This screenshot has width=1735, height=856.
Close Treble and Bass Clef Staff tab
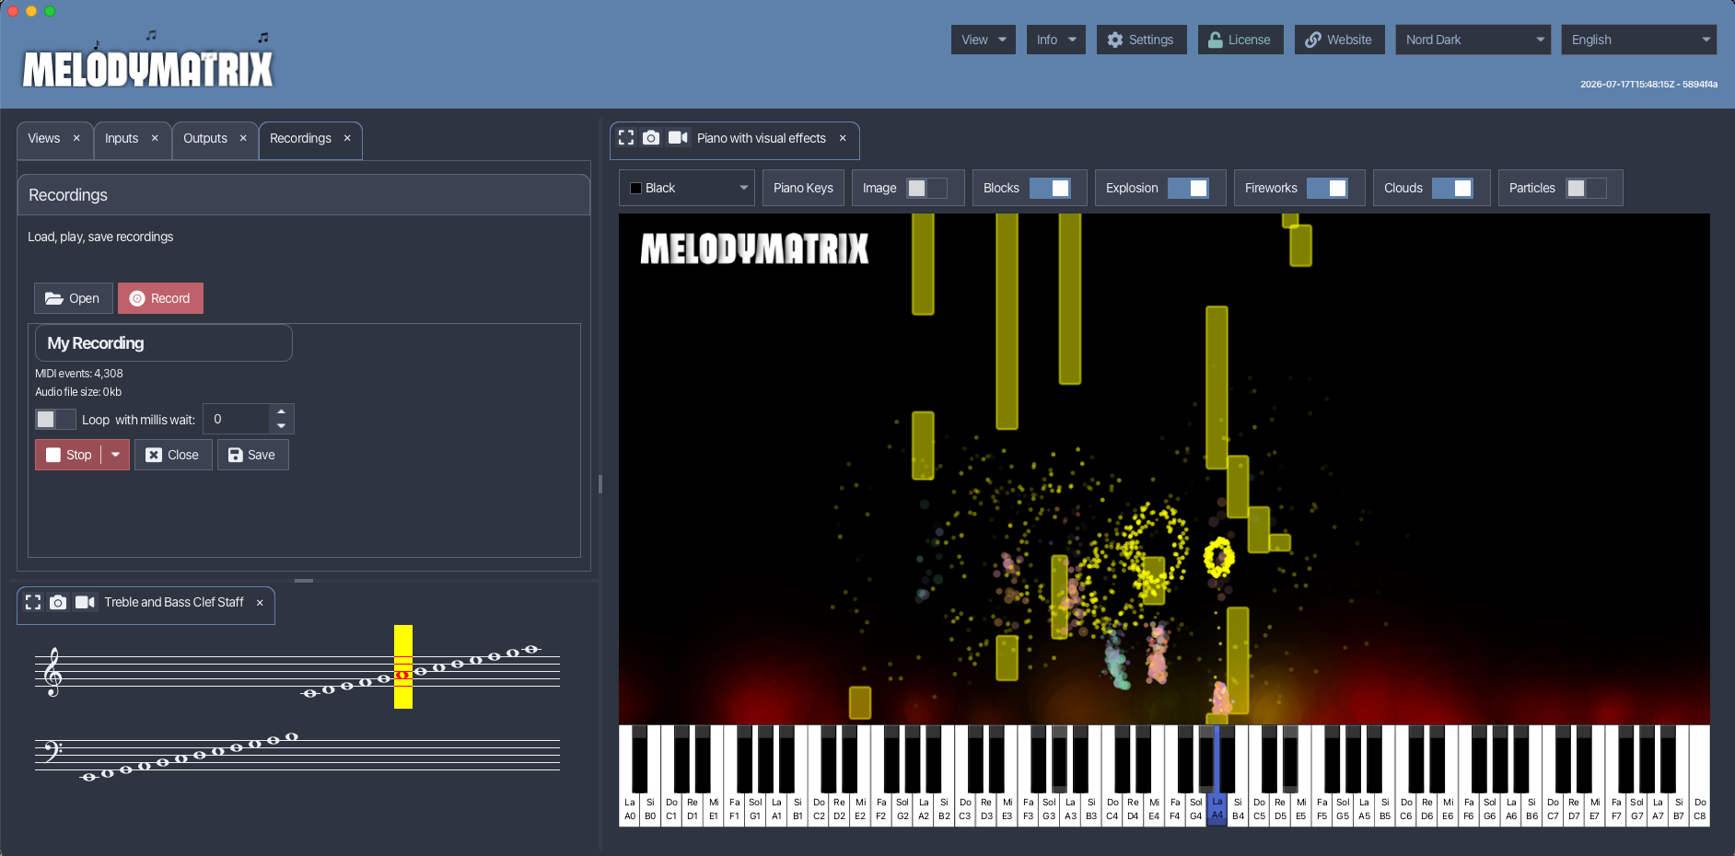(260, 603)
